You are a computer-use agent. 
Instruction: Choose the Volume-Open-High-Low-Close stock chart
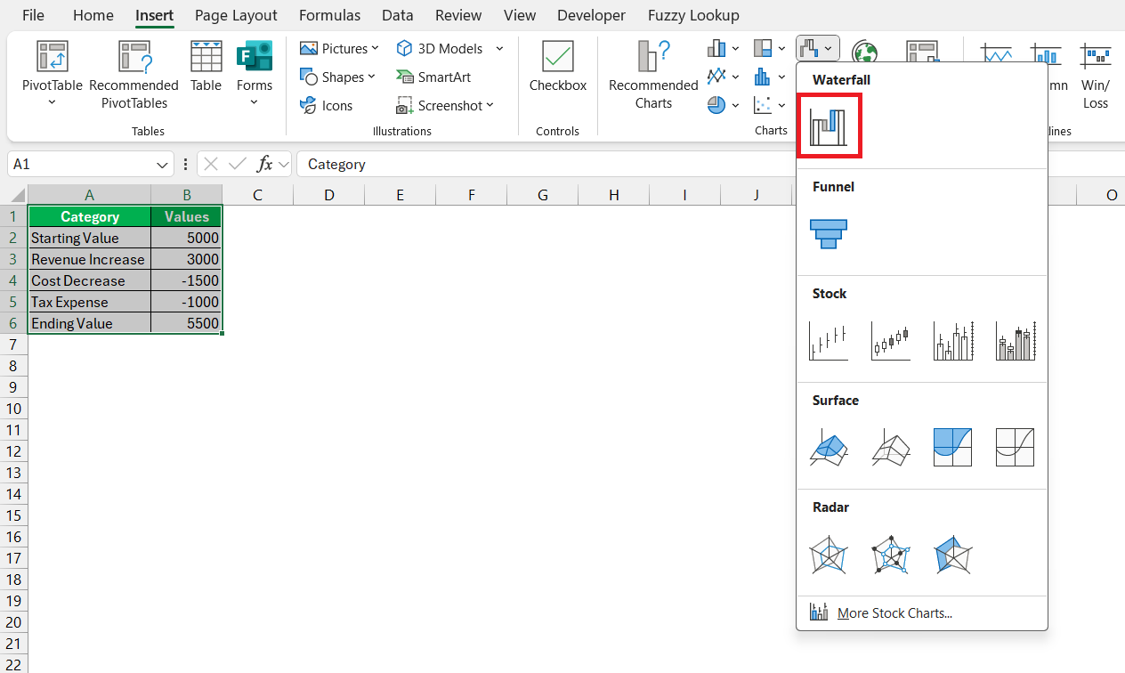1016,340
